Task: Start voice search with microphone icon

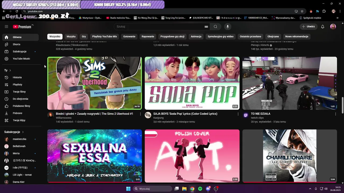Action: pos(228,27)
